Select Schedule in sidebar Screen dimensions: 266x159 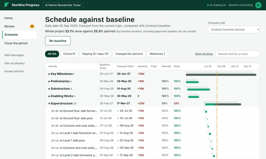pyautogui.click(x=19, y=35)
